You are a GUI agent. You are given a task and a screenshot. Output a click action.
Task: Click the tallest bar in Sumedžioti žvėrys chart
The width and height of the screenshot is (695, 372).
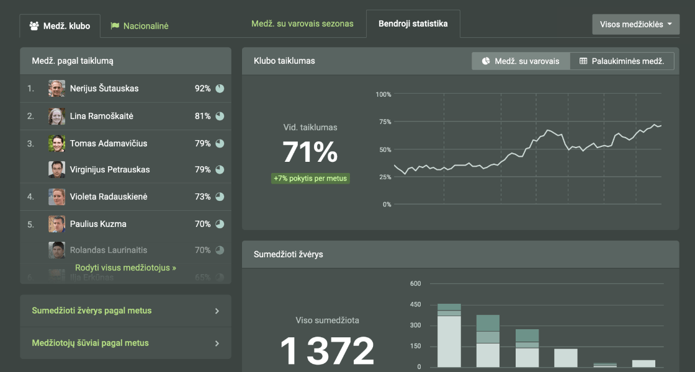point(449,335)
